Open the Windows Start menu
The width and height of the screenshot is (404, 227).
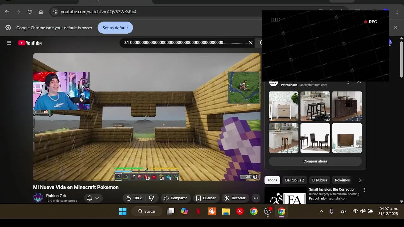pos(123,211)
